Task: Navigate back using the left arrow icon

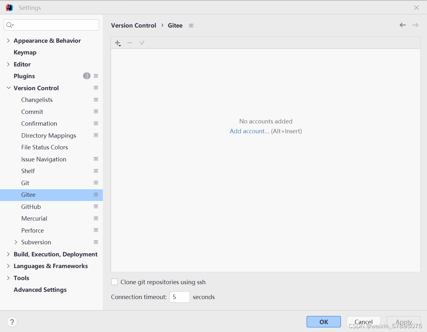Action: (x=403, y=25)
